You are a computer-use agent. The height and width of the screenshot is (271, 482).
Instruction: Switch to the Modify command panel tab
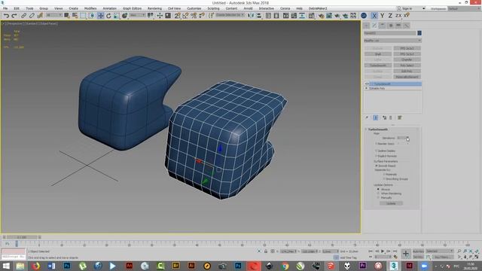tap(374, 26)
